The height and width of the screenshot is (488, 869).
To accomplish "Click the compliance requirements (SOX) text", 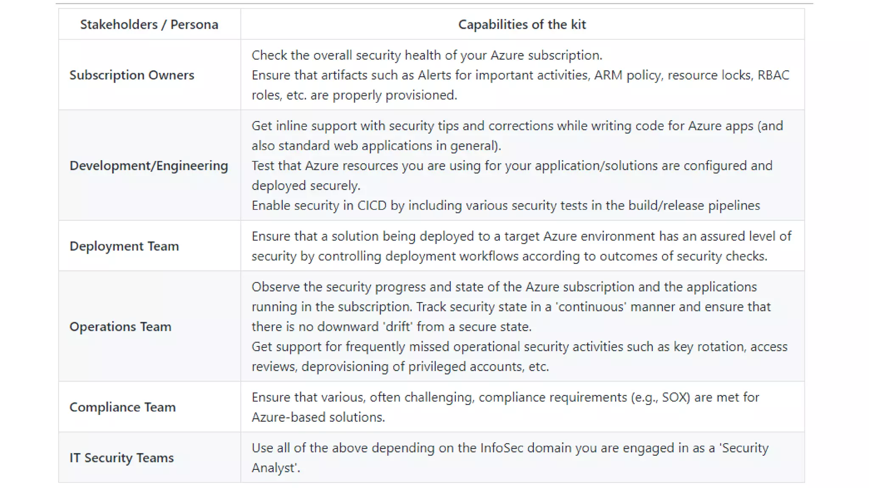I will [505, 397].
